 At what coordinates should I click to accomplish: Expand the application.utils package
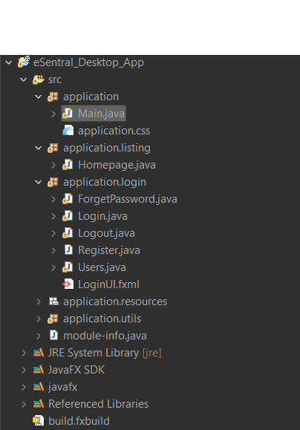[x=39, y=319]
